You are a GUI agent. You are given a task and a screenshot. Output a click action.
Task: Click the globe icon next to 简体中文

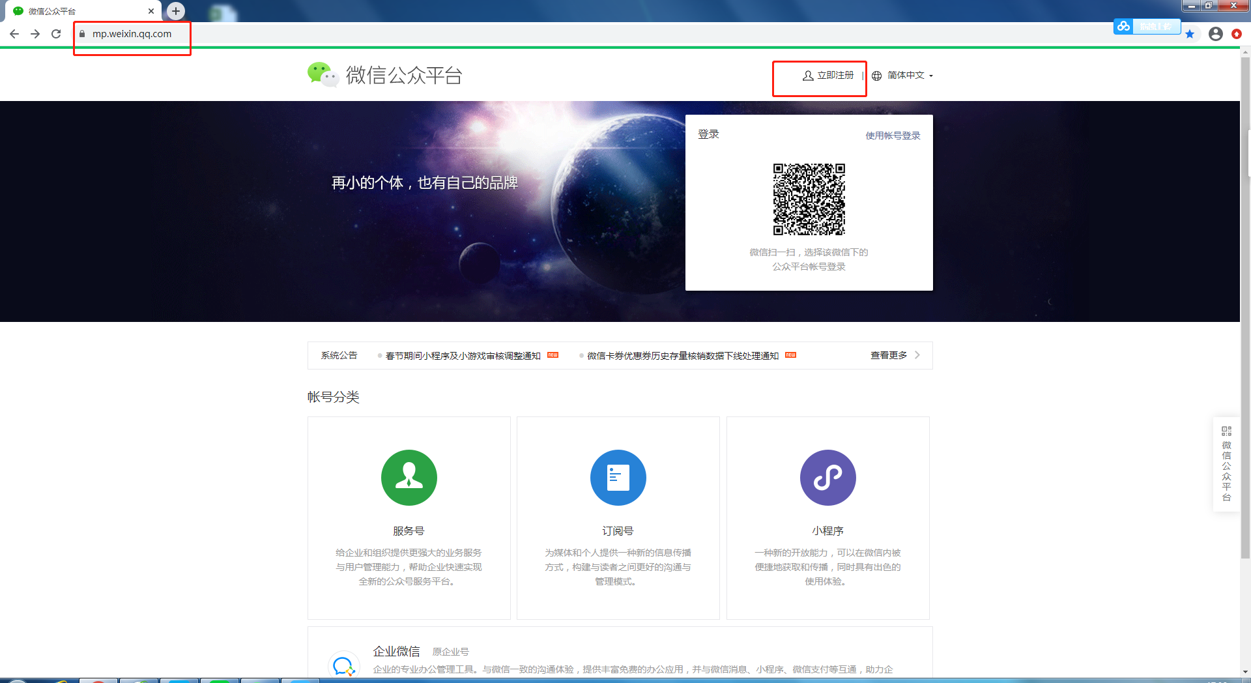(x=877, y=76)
